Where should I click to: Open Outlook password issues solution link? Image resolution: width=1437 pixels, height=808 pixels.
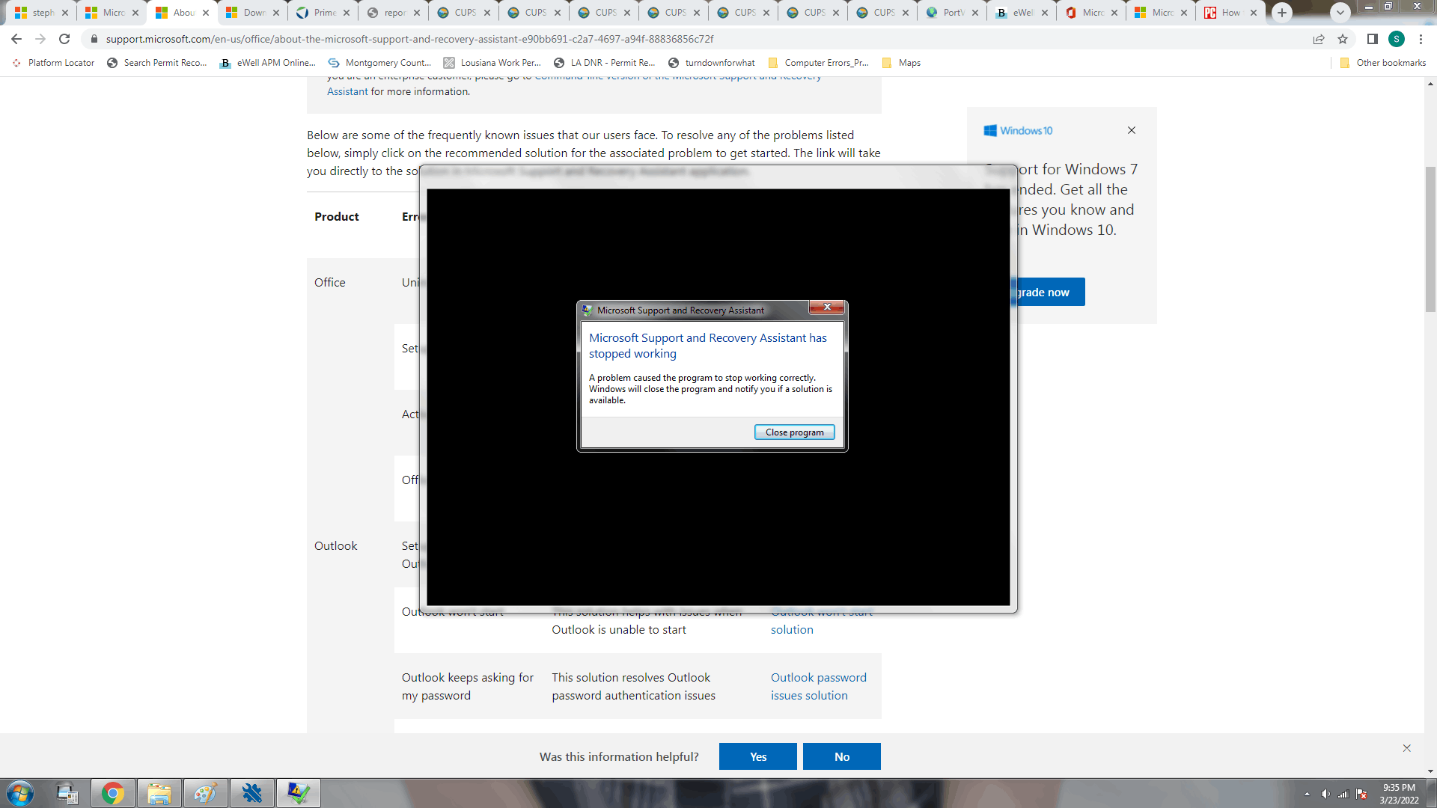[x=819, y=686]
